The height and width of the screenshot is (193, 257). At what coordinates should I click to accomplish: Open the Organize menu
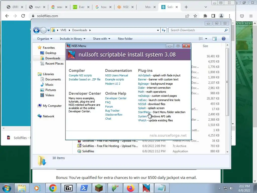[x=45, y=39]
